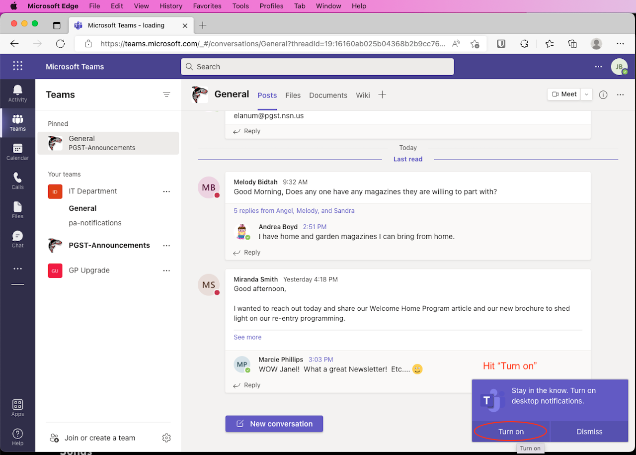Expand 5 replies from Angel, Melody, and Sandra

tap(294, 211)
